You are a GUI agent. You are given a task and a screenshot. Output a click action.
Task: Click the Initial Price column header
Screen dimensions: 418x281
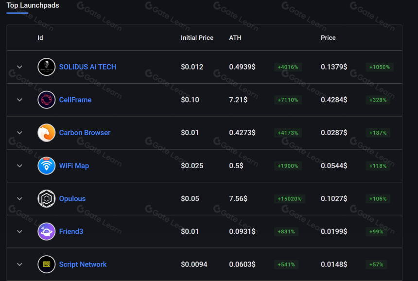tap(197, 37)
